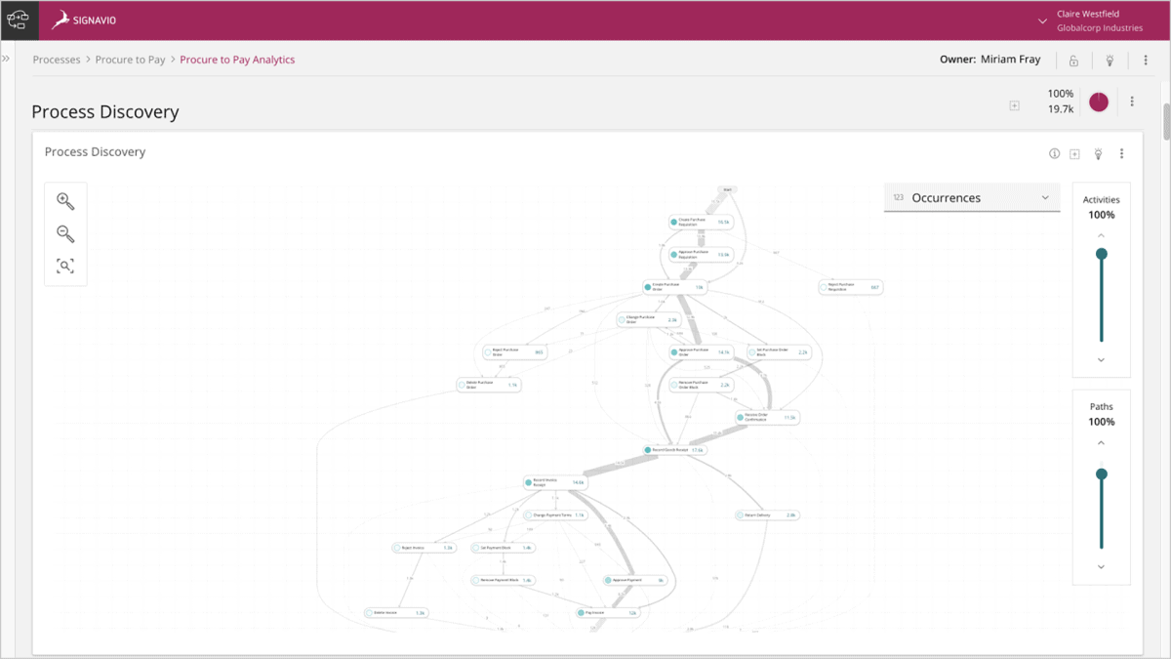
Task: Click the add-widget plus icon in Process Discovery panel
Action: pos(1075,153)
